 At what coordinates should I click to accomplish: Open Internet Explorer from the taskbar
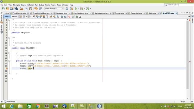click(12, 106)
